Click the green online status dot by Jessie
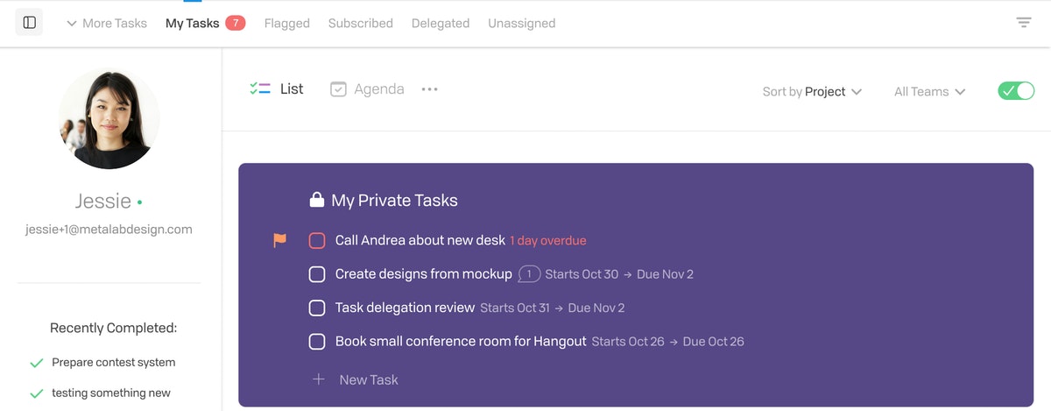The width and height of the screenshot is (1051, 411). tap(140, 202)
